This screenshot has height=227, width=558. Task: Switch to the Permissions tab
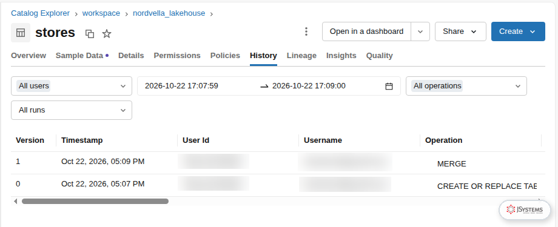pos(177,56)
